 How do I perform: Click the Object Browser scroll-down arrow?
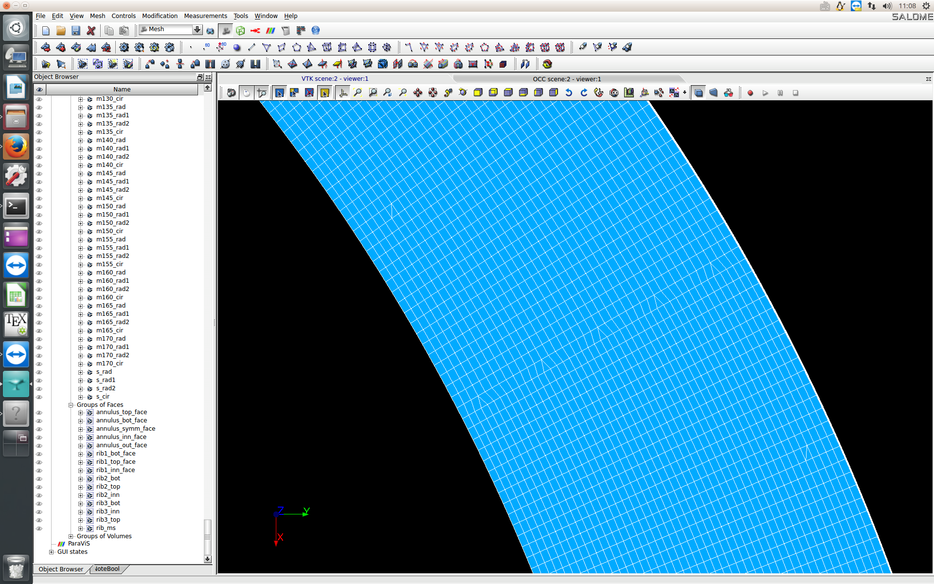208,559
